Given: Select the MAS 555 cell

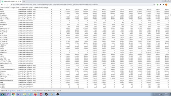Looking at the screenshot, I should click(x=9, y=84).
